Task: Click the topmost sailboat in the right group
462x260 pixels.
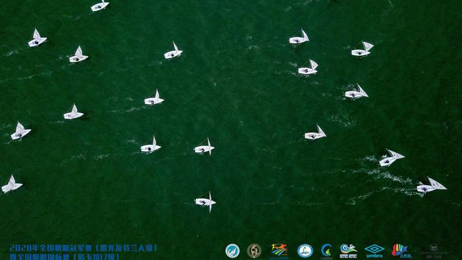Action: click(299, 38)
